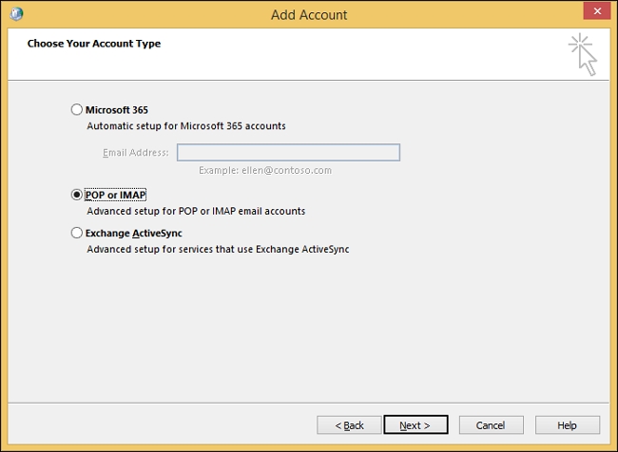Viewport: 618px width, 452px height.
Task: Click the 'Add Account' window title
Action: point(309,15)
